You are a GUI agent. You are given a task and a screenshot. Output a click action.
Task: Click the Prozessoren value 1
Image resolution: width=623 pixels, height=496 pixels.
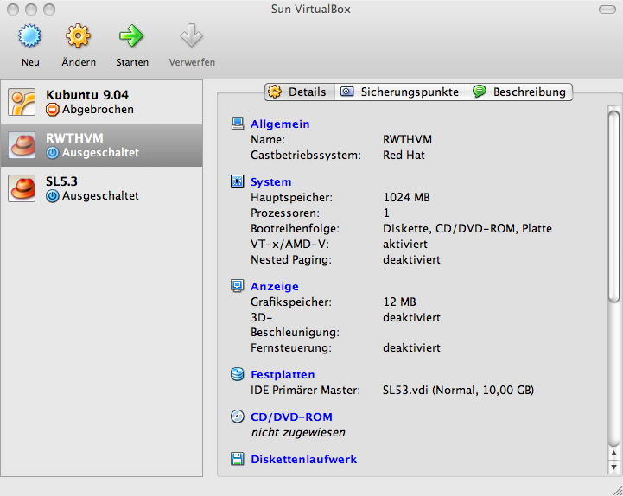pos(386,213)
